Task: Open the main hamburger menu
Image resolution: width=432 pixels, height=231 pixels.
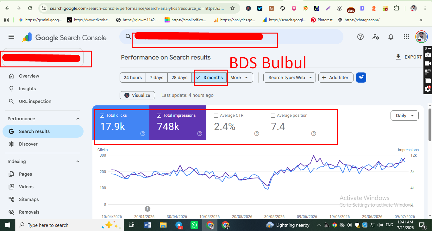Action: (11, 37)
